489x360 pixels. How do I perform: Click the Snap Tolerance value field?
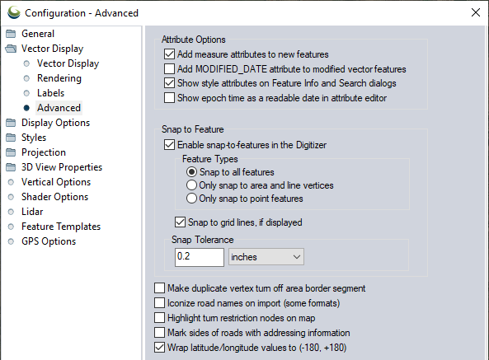pyautogui.click(x=200, y=257)
